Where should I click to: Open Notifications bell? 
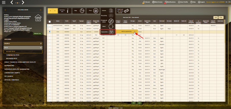click(x=170, y=2)
